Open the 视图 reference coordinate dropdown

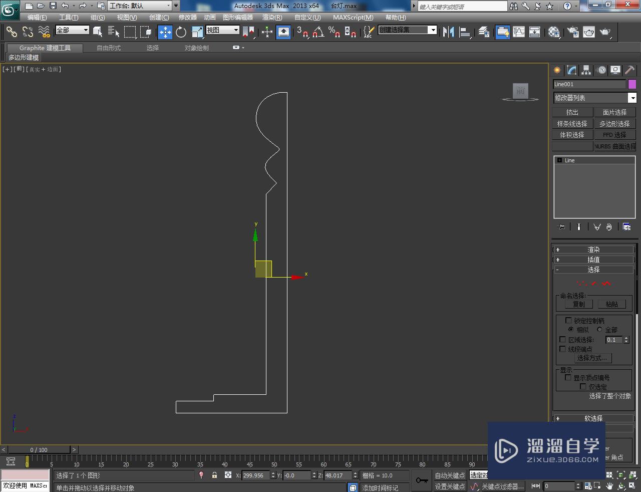(x=223, y=30)
